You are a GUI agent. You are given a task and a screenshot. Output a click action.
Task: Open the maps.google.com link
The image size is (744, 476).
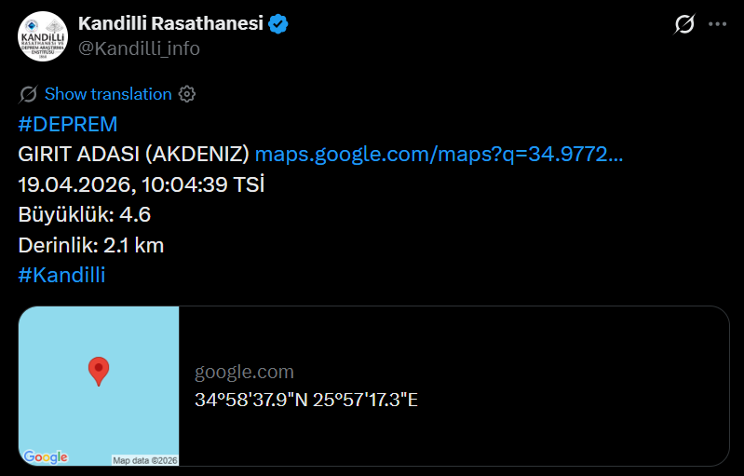point(439,155)
